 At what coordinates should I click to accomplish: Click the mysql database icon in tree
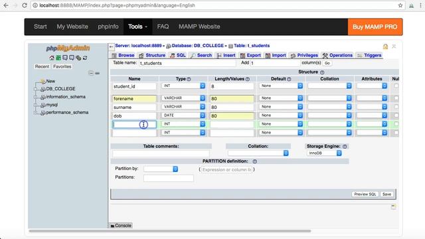[42, 105]
